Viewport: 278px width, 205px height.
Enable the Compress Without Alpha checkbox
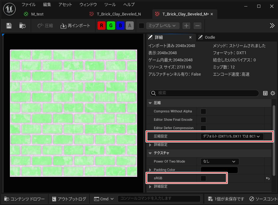(203, 111)
